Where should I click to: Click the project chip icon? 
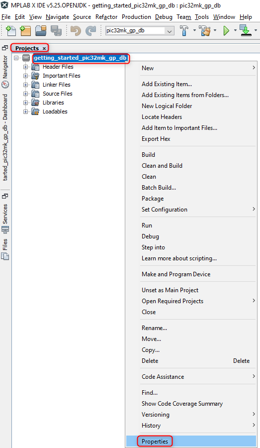click(26, 58)
